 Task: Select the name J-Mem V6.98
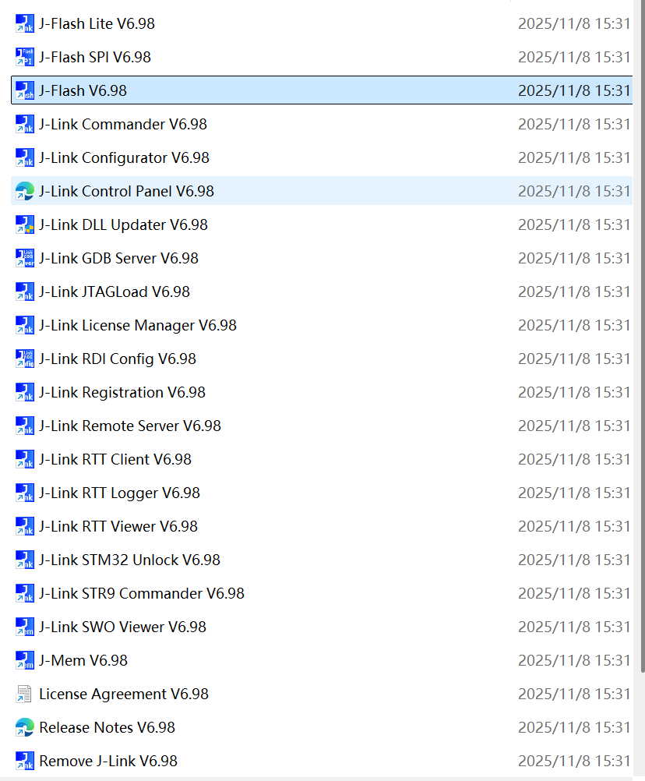tap(83, 660)
